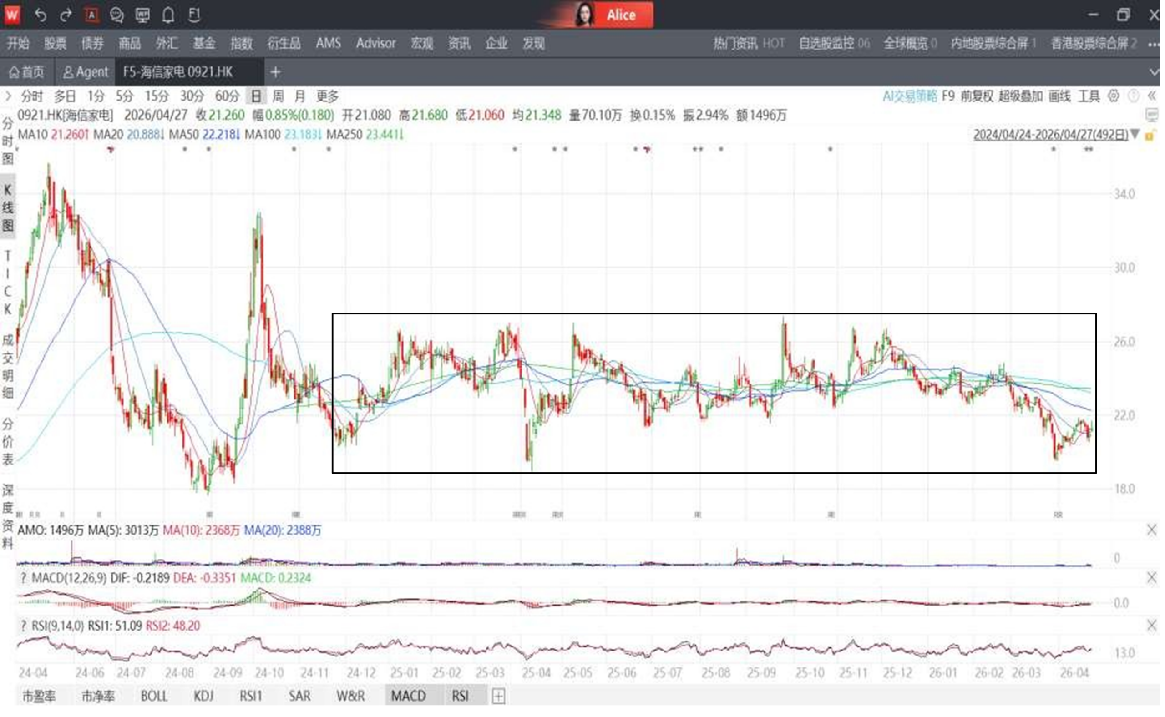Close the MACD indicator panel
The width and height of the screenshot is (1165, 717).
[x=1151, y=578]
